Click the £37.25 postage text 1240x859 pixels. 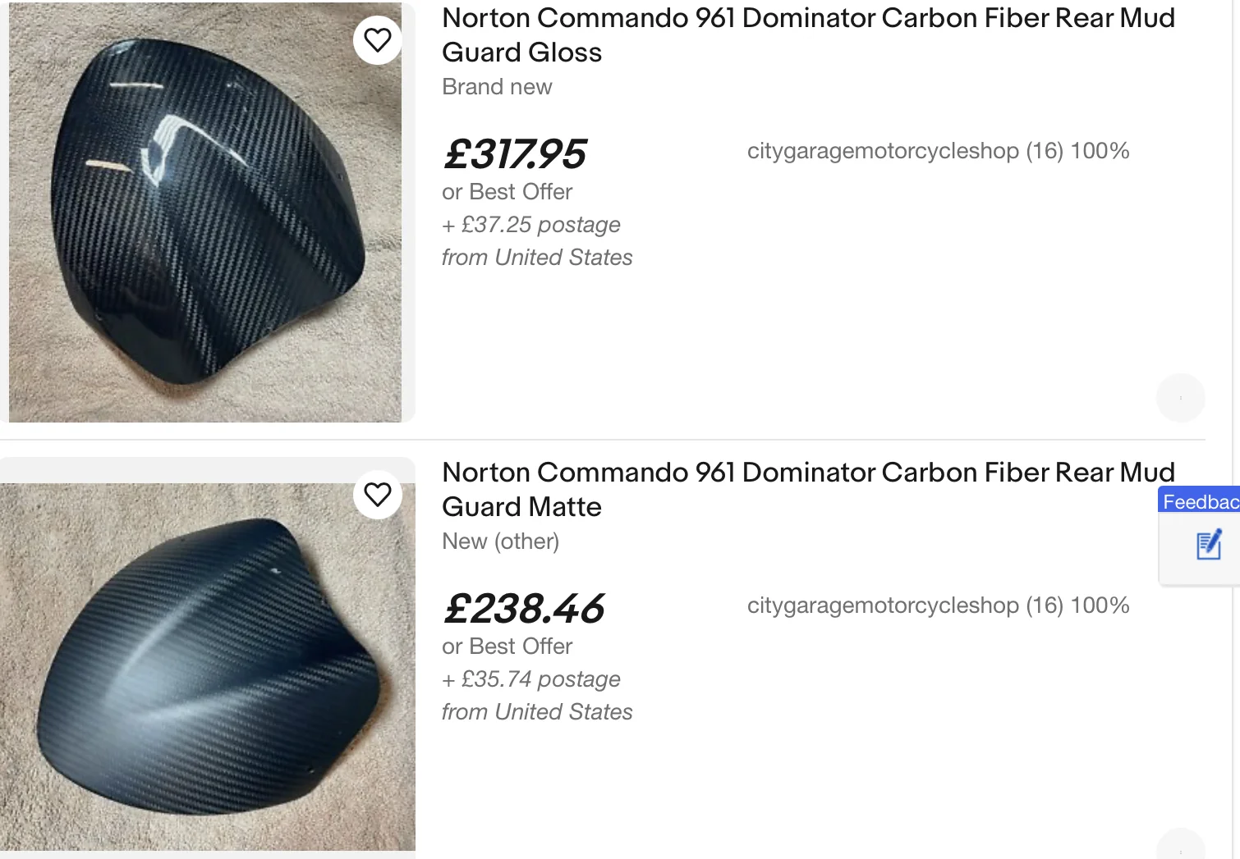pyautogui.click(x=531, y=225)
